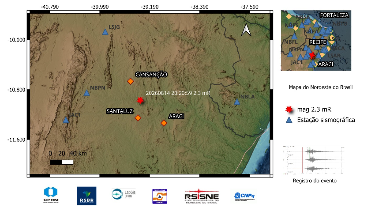Click the longitude label -39.990
This screenshot has width=375, height=223.
pos(100,7)
